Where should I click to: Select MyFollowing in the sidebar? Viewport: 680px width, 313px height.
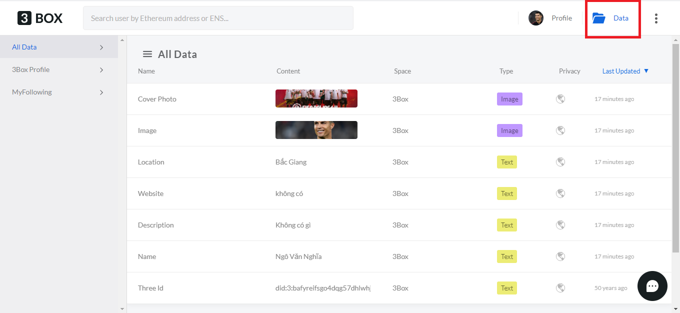[32, 92]
